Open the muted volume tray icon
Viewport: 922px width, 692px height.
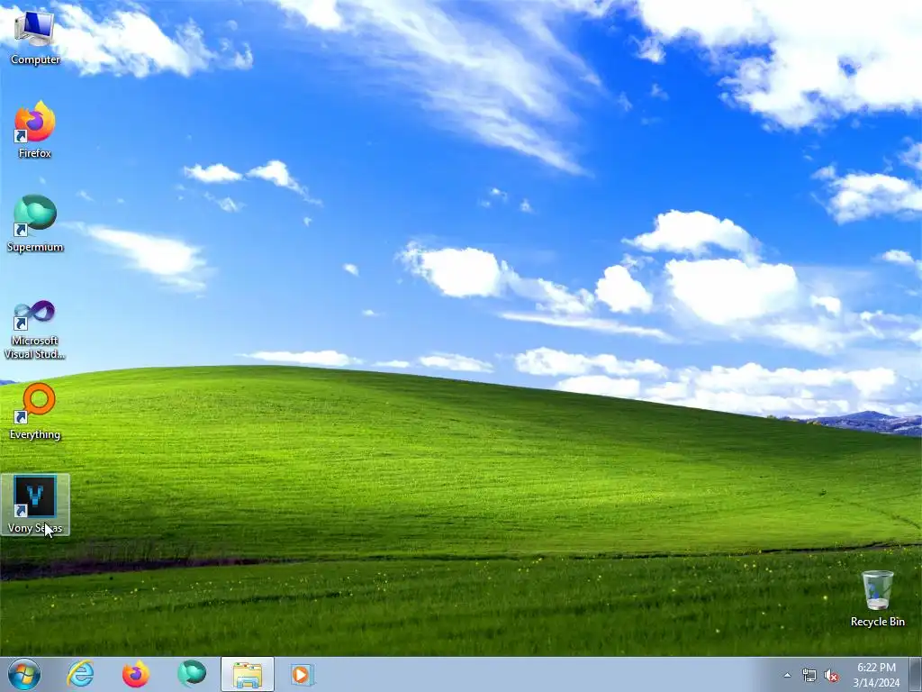click(831, 676)
